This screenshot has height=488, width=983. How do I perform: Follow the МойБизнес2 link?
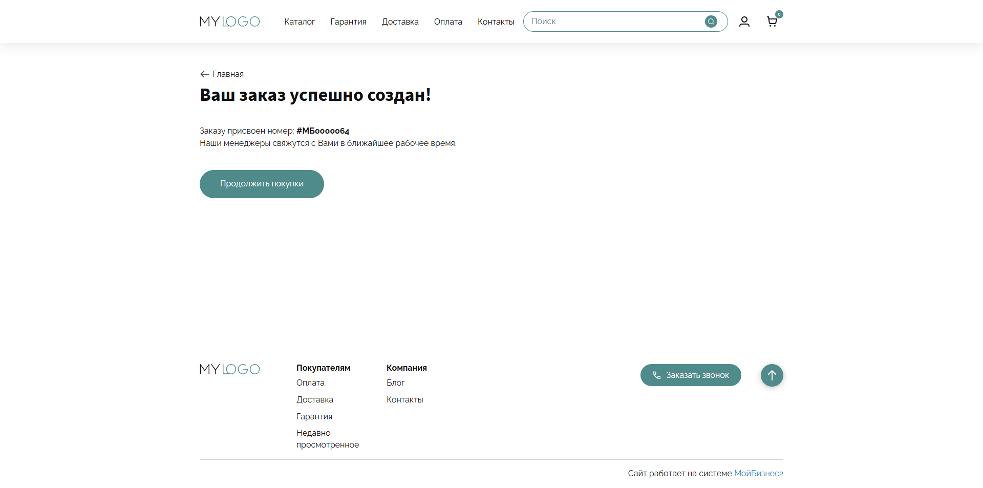click(758, 473)
